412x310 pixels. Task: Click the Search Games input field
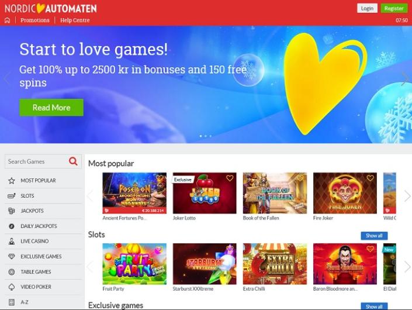pyautogui.click(x=36, y=161)
